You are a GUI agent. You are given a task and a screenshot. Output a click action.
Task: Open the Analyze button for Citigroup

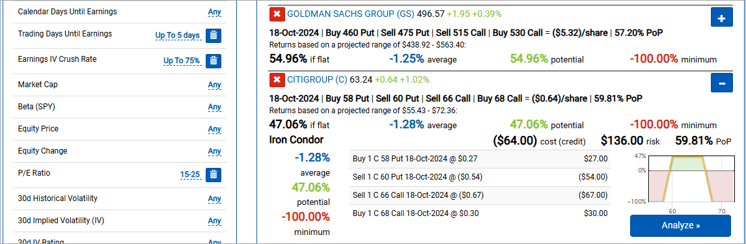680,225
